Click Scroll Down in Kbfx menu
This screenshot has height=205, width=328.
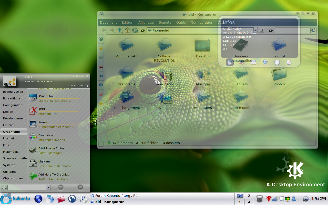pos(78,86)
